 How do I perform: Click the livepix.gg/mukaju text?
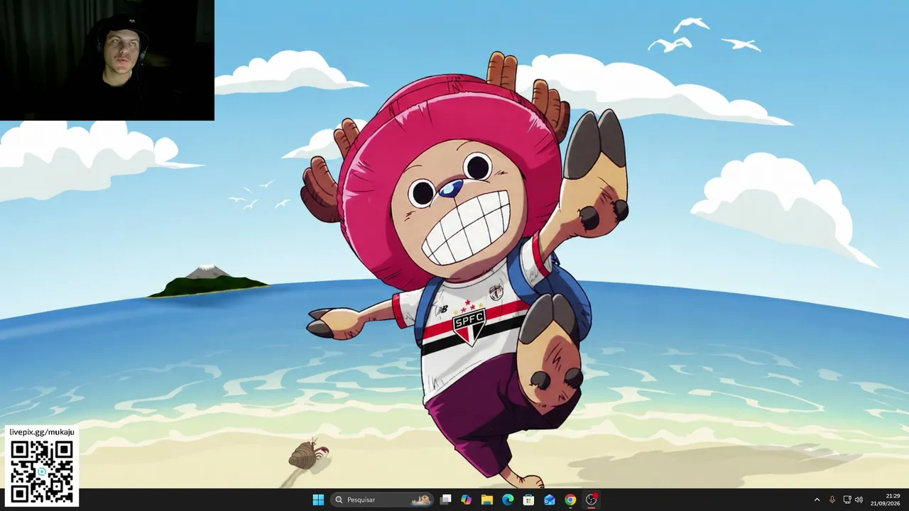[x=42, y=432]
